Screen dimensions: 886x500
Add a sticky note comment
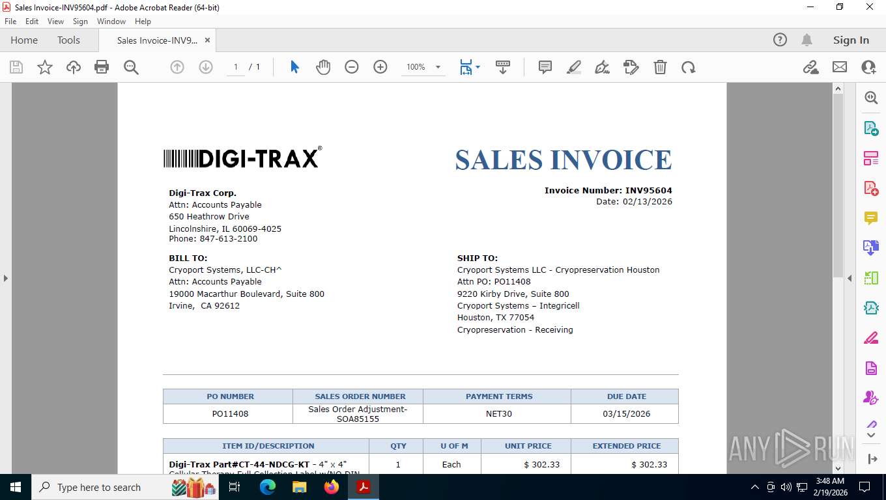[545, 67]
